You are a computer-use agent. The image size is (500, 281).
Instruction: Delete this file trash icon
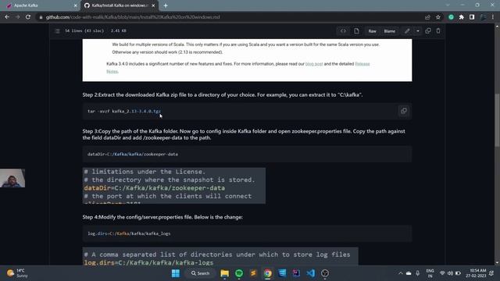point(438,31)
